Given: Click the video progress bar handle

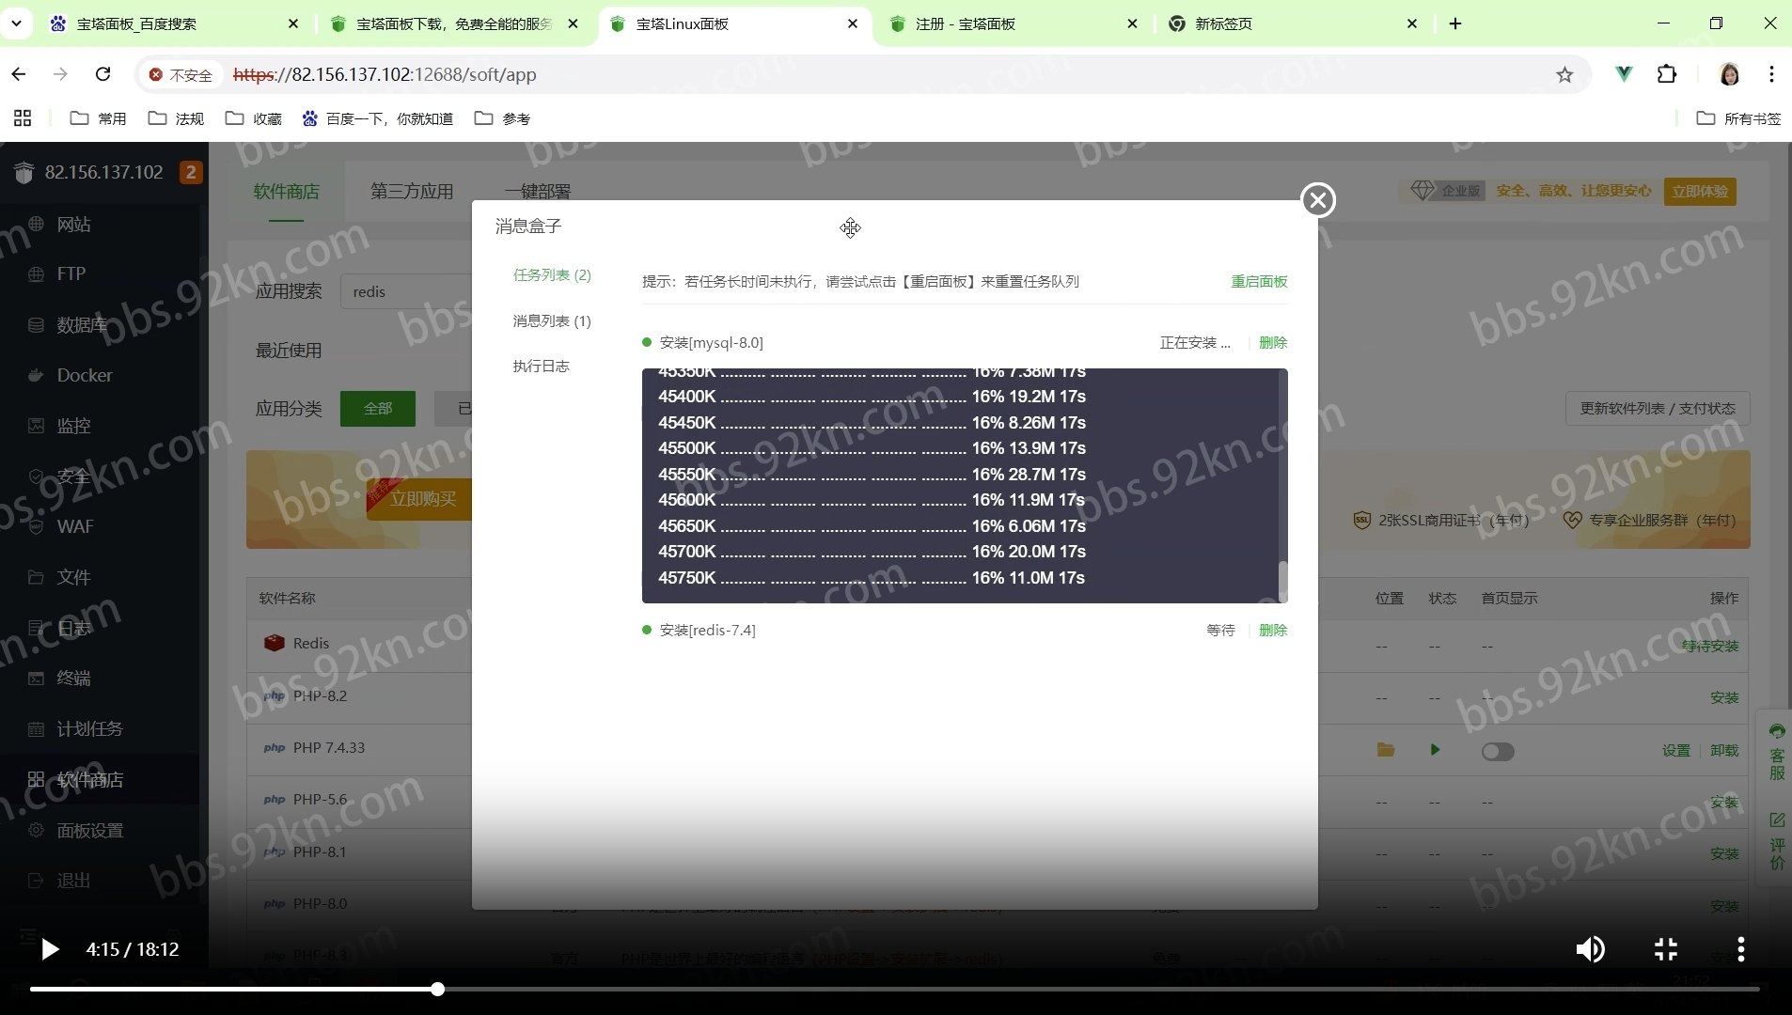Looking at the screenshot, I should pyautogui.click(x=437, y=989).
